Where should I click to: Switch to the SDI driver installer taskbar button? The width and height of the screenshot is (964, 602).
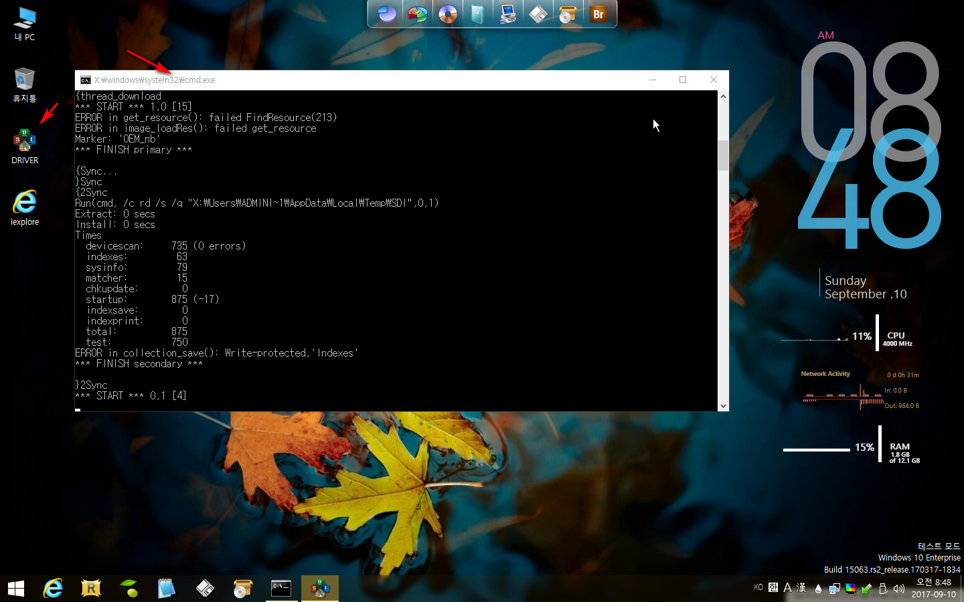320,589
